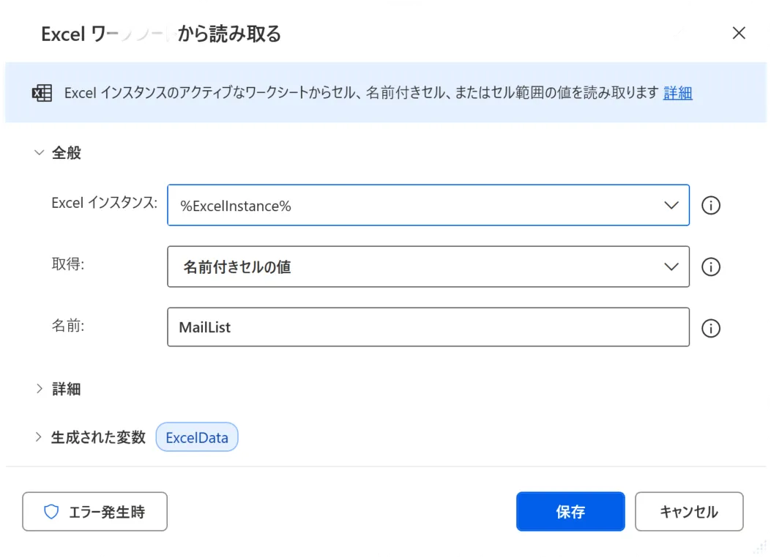
Task: Click the ExcelData variable chip
Action: pos(197,437)
